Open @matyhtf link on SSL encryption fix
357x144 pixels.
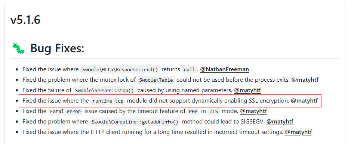click(x=304, y=101)
